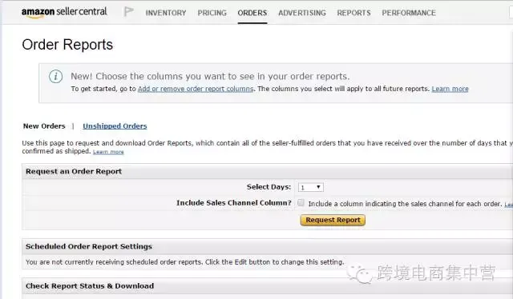Open the ADVERTISING menu

pyautogui.click(x=302, y=13)
